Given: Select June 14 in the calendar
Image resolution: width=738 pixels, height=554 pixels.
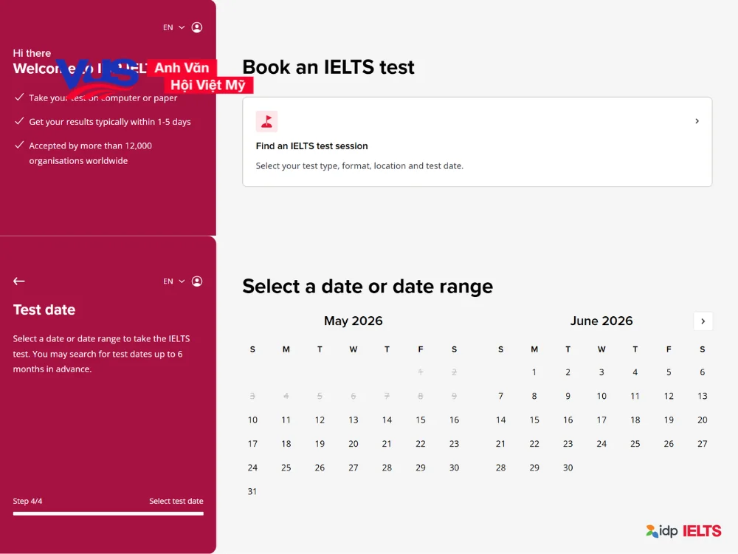Looking at the screenshot, I should point(501,420).
